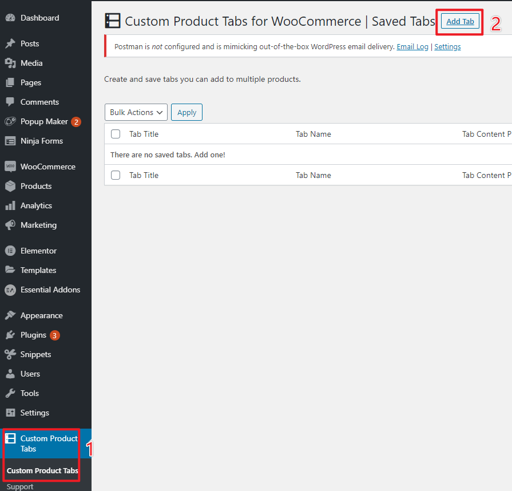Click the Custom Product Tabs menu icon
This screenshot has width=512, height=491.
click(10, 438)
